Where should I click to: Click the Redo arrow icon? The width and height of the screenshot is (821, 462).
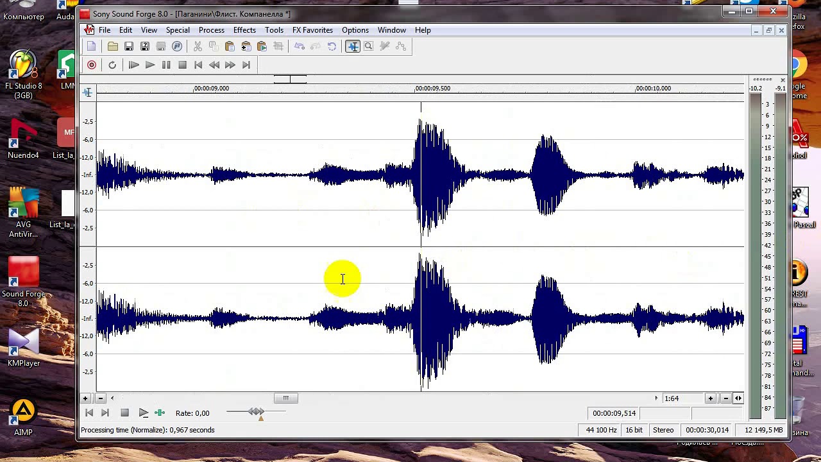(316, 46)
